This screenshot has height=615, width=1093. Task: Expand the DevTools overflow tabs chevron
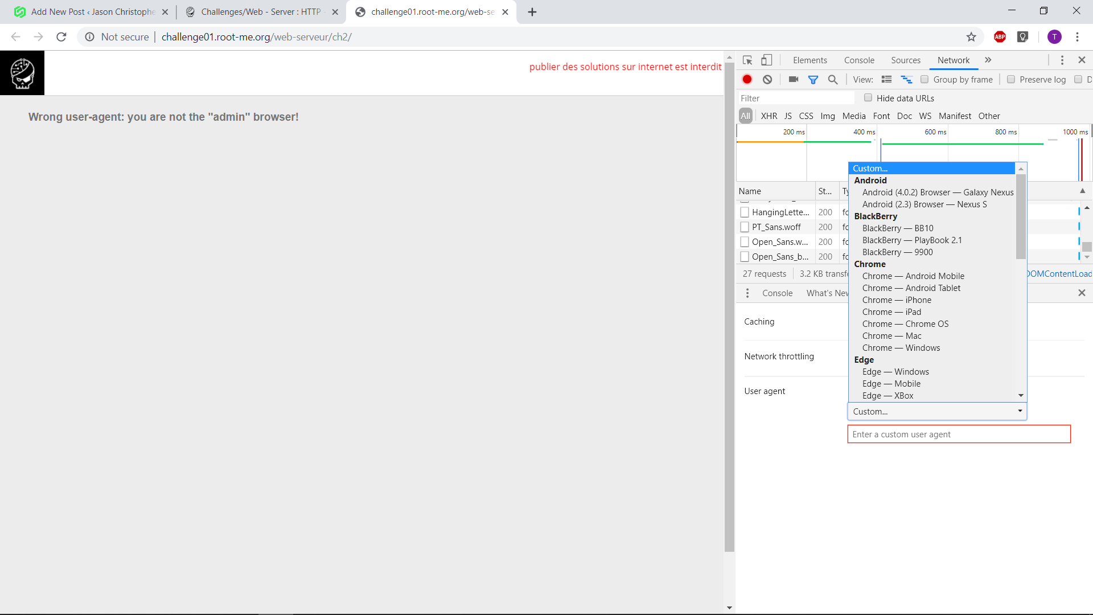click(x=989, y=60)
